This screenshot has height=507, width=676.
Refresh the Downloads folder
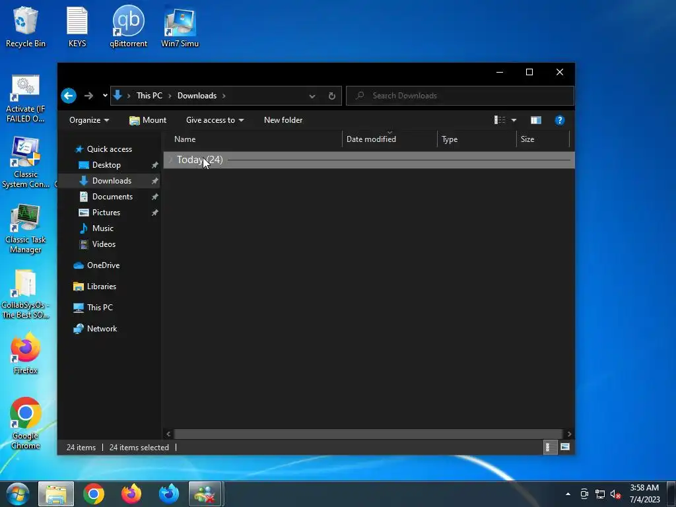331,96
